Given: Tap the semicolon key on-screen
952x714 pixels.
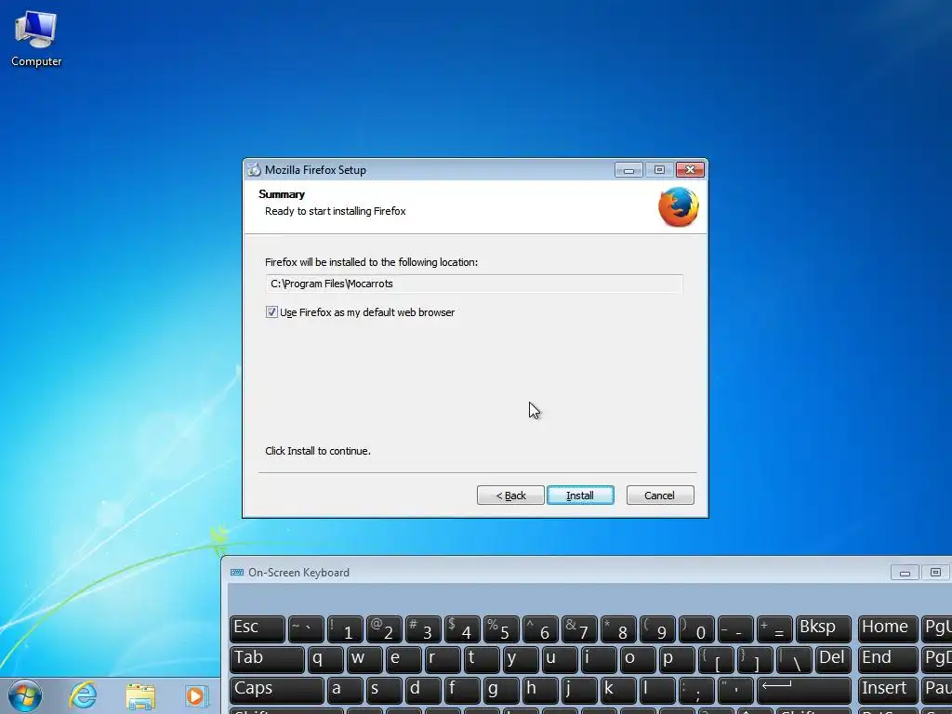Looking at the screenshot, I should click(695, 691).
